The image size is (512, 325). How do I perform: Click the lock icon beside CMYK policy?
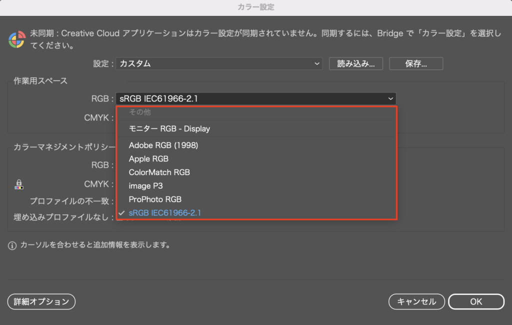point(19,184)
